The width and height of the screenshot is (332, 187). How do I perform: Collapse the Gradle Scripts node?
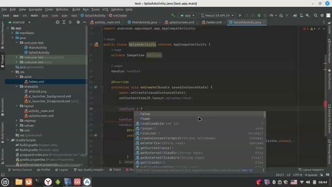pyautogui.click(x=8, y=140)
